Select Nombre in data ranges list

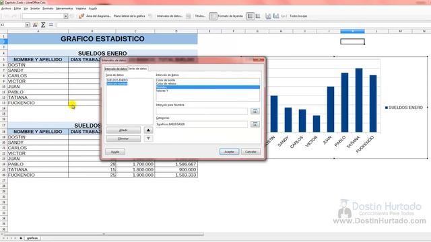[208, 87]
